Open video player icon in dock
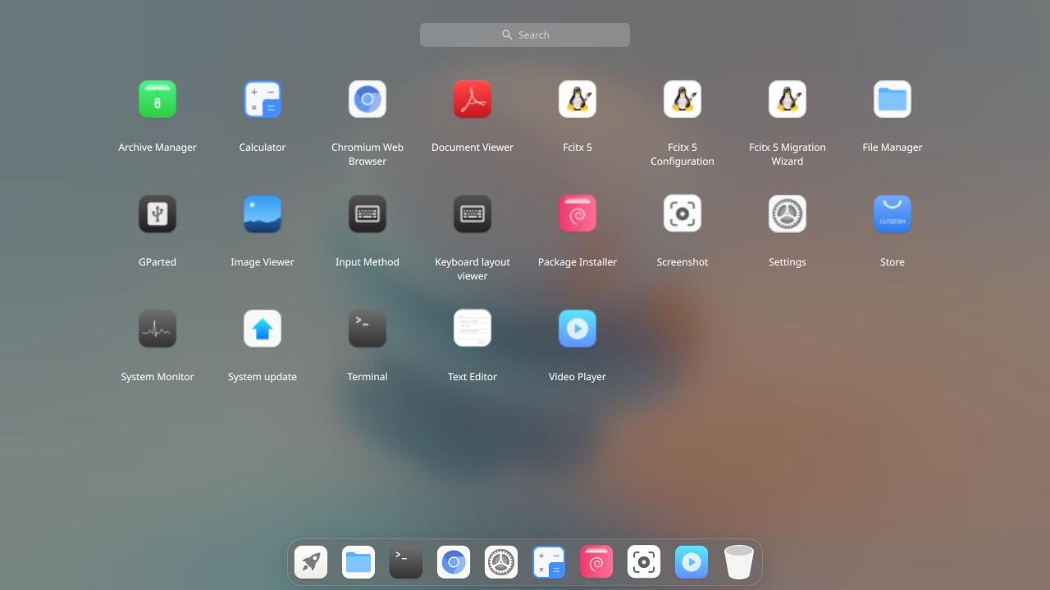 [692, 562]
